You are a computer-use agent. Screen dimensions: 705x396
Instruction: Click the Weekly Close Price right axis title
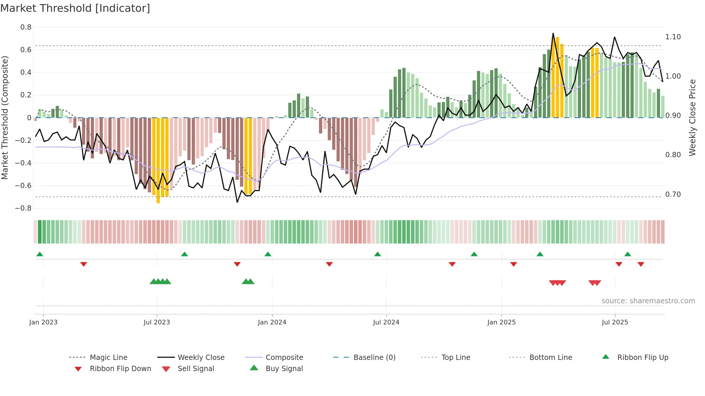click(x=692, y=118)
